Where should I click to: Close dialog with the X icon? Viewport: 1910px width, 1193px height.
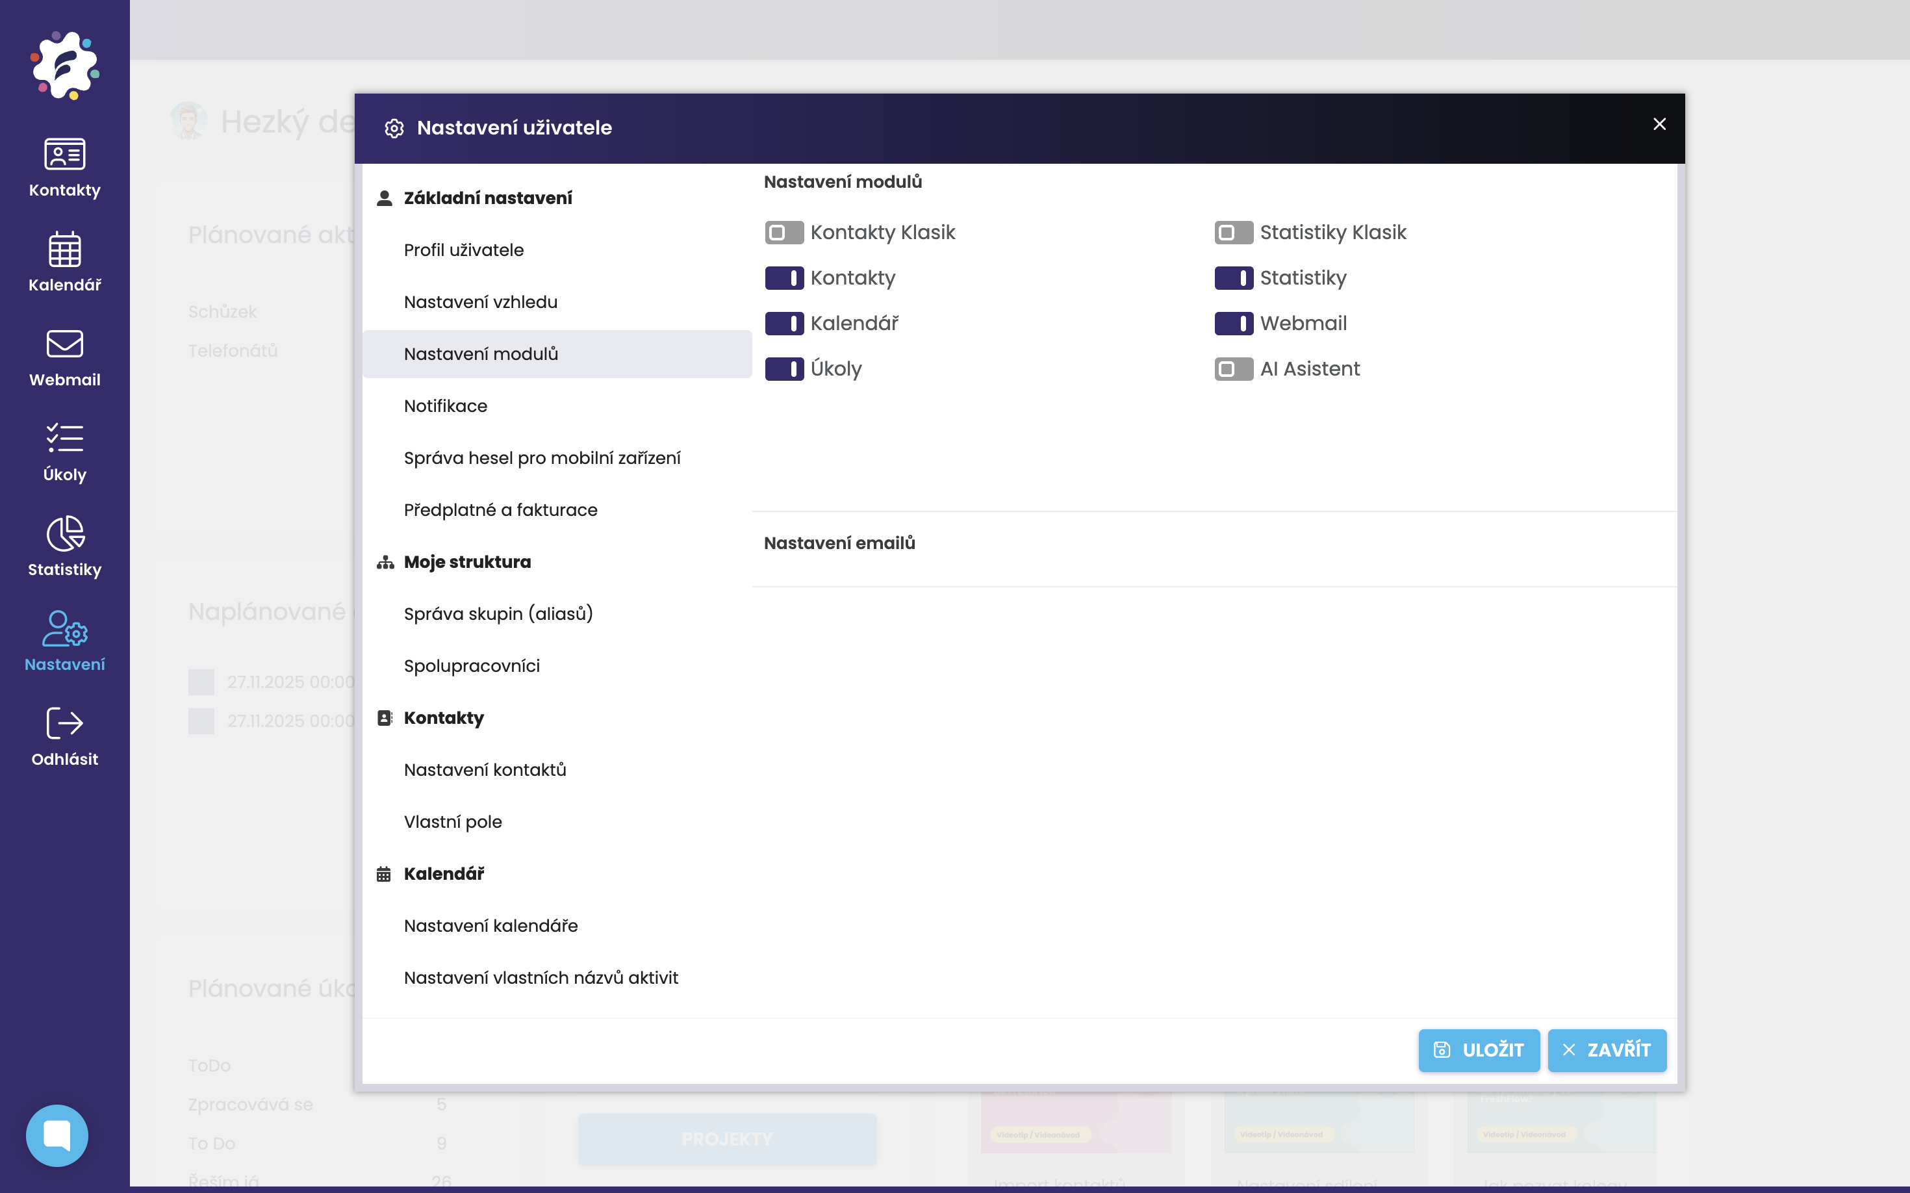[1659, 125]
